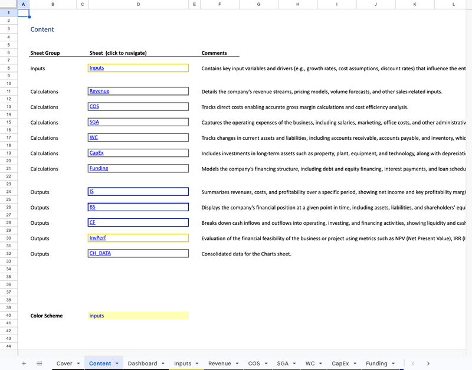This screenshot has width=472, height=370.
Task: Click the Funding link in cell
Action: pos(99,168)
